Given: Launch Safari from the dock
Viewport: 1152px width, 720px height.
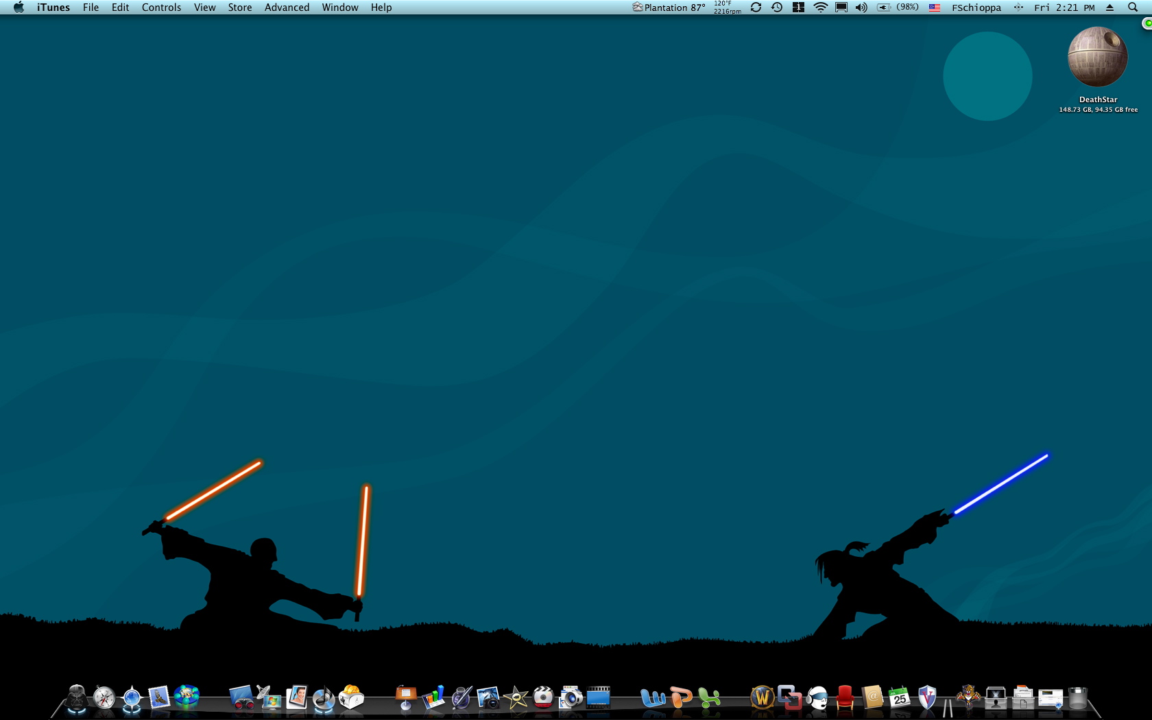Looking at the screenshot, I should tap(104, 699).
